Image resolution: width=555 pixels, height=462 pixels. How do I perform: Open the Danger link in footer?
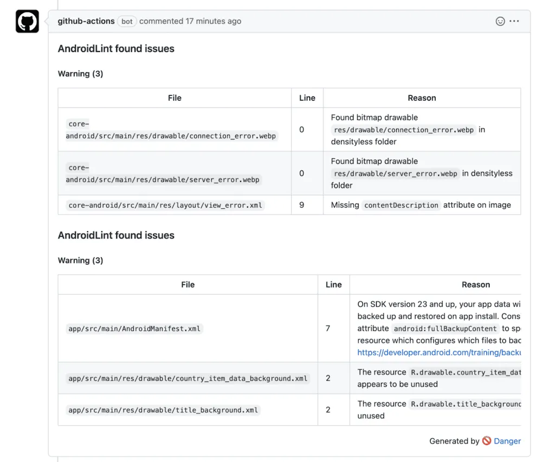pos(507,441)
